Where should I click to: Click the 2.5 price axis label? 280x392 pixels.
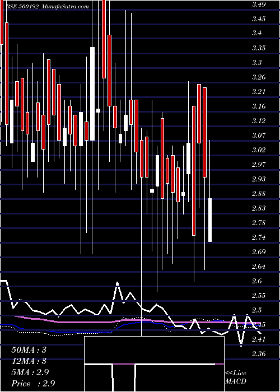[x=257, y=310]
